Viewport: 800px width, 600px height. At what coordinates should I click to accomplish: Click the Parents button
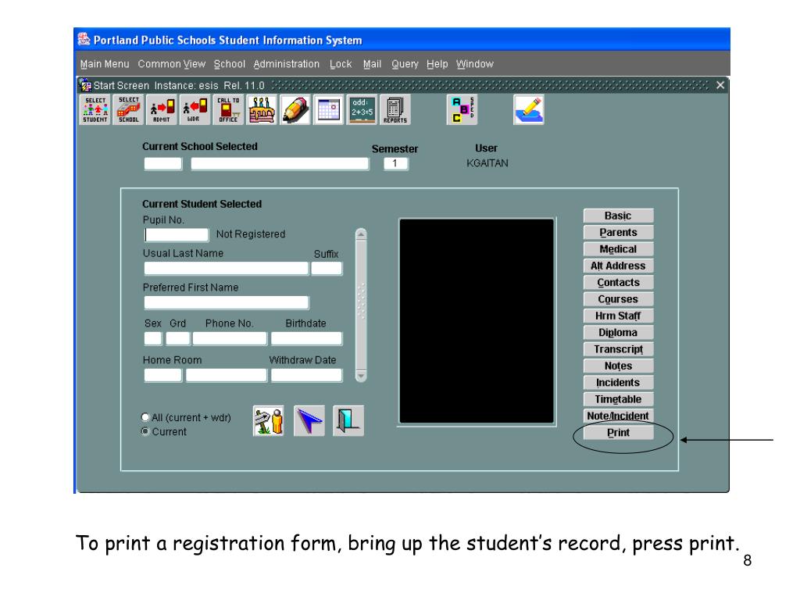point(619,232)
